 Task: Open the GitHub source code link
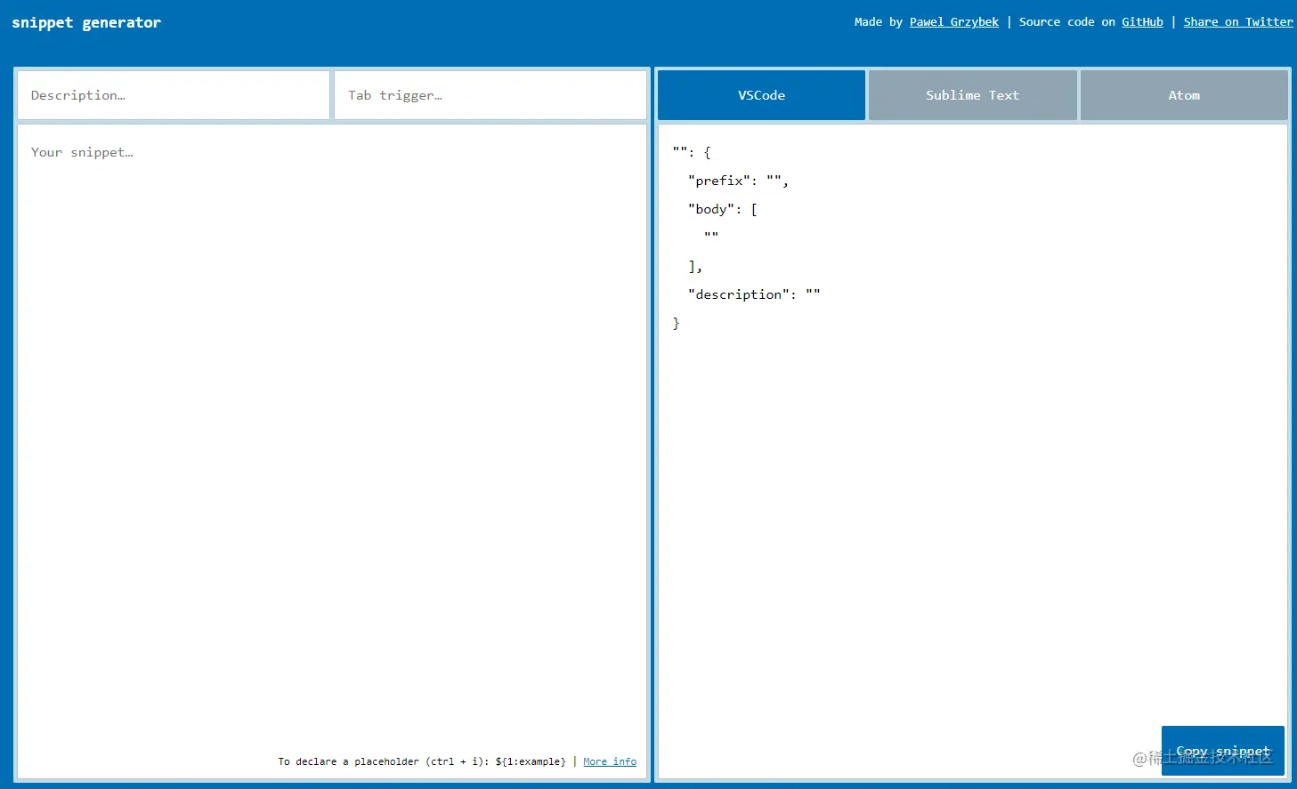pos(1142,22)
